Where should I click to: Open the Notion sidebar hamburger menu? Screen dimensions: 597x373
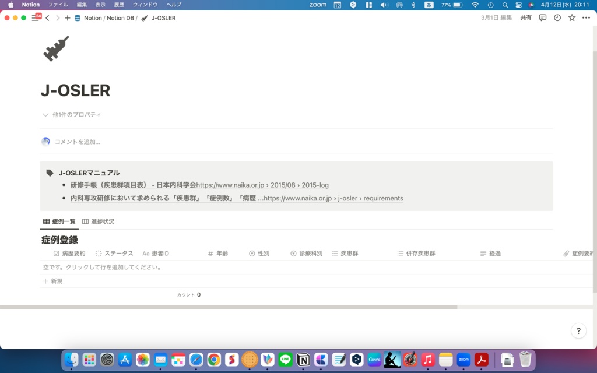tap(35, 18)
